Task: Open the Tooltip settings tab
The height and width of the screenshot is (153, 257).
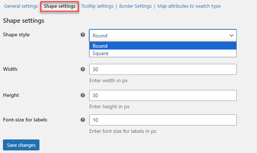Action: (98, 6)
